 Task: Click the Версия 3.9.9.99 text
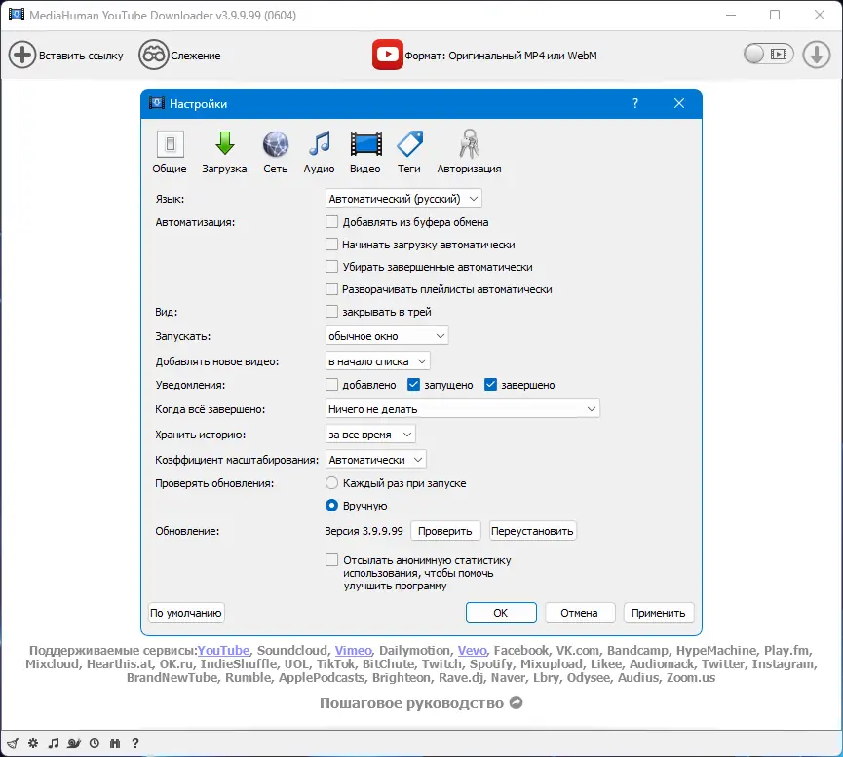364,531
